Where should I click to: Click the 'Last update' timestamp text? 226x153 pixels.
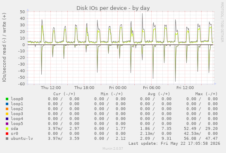click(x=174, y=144)
